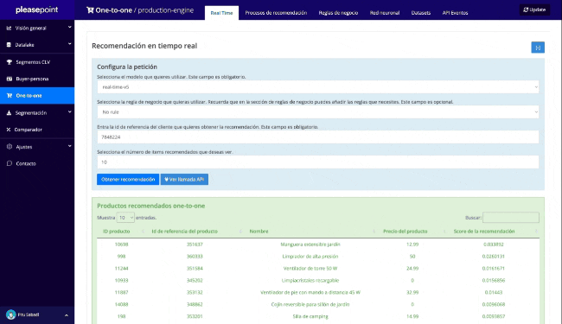Expand the Datalake submenu chevron

coord(69,44)
